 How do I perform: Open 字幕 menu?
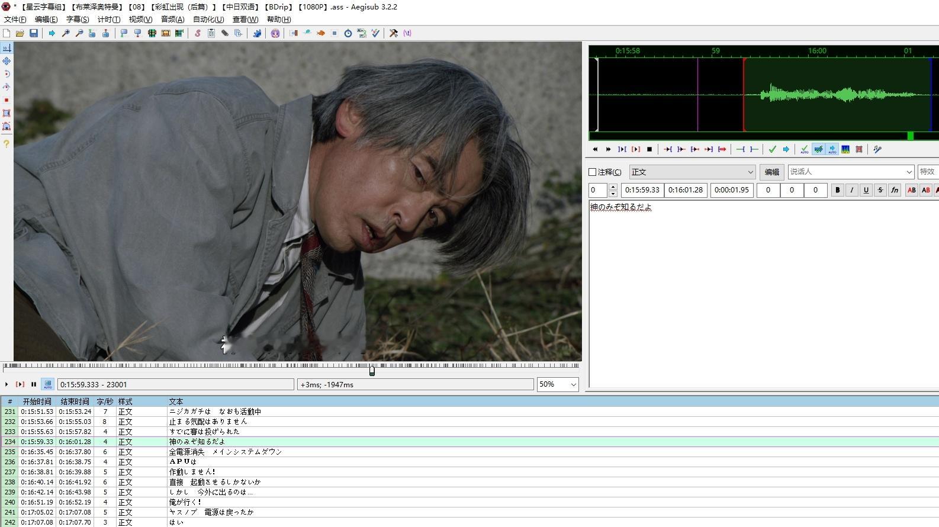(78, 20)
